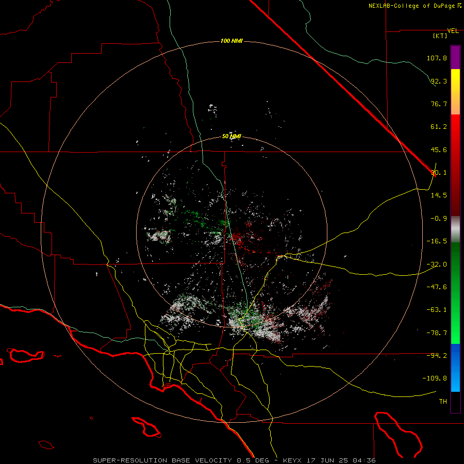This screenshot has height=464, width=464.
Task: Select the -109.8 legend value
Action: [435, 378]
